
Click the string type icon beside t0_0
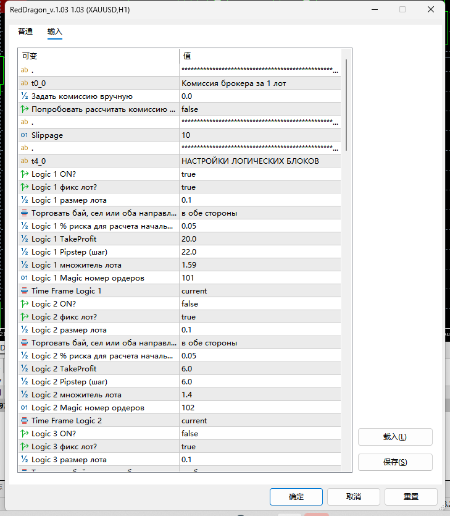(x=24, y=83)
